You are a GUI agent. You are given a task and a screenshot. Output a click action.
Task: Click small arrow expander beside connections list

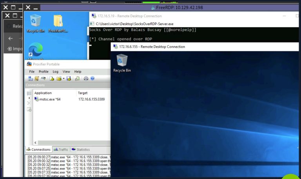tap(29, 98)
